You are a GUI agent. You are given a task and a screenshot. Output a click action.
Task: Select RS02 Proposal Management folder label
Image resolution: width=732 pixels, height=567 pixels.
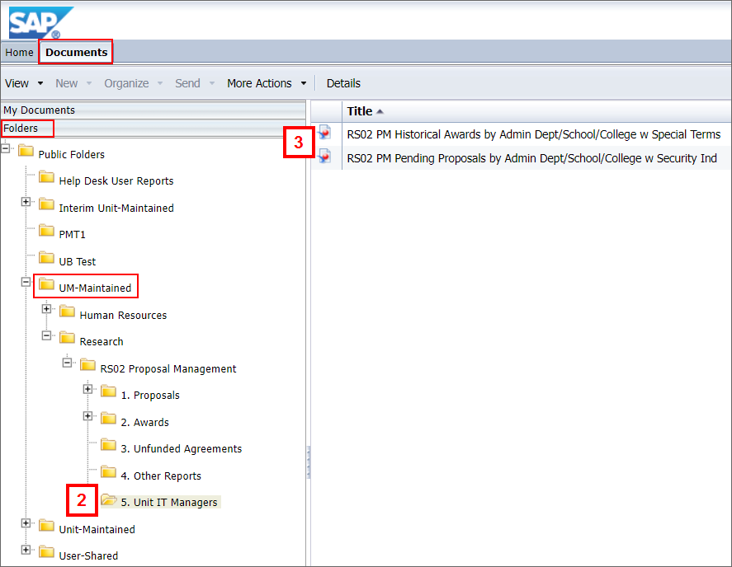point(168,369)
